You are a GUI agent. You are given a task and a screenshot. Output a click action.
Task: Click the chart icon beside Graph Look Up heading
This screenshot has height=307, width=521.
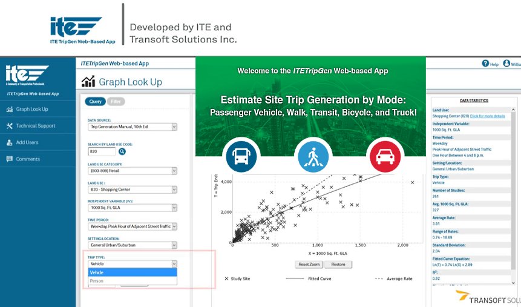pyautogui.click(x=88, y=82)
